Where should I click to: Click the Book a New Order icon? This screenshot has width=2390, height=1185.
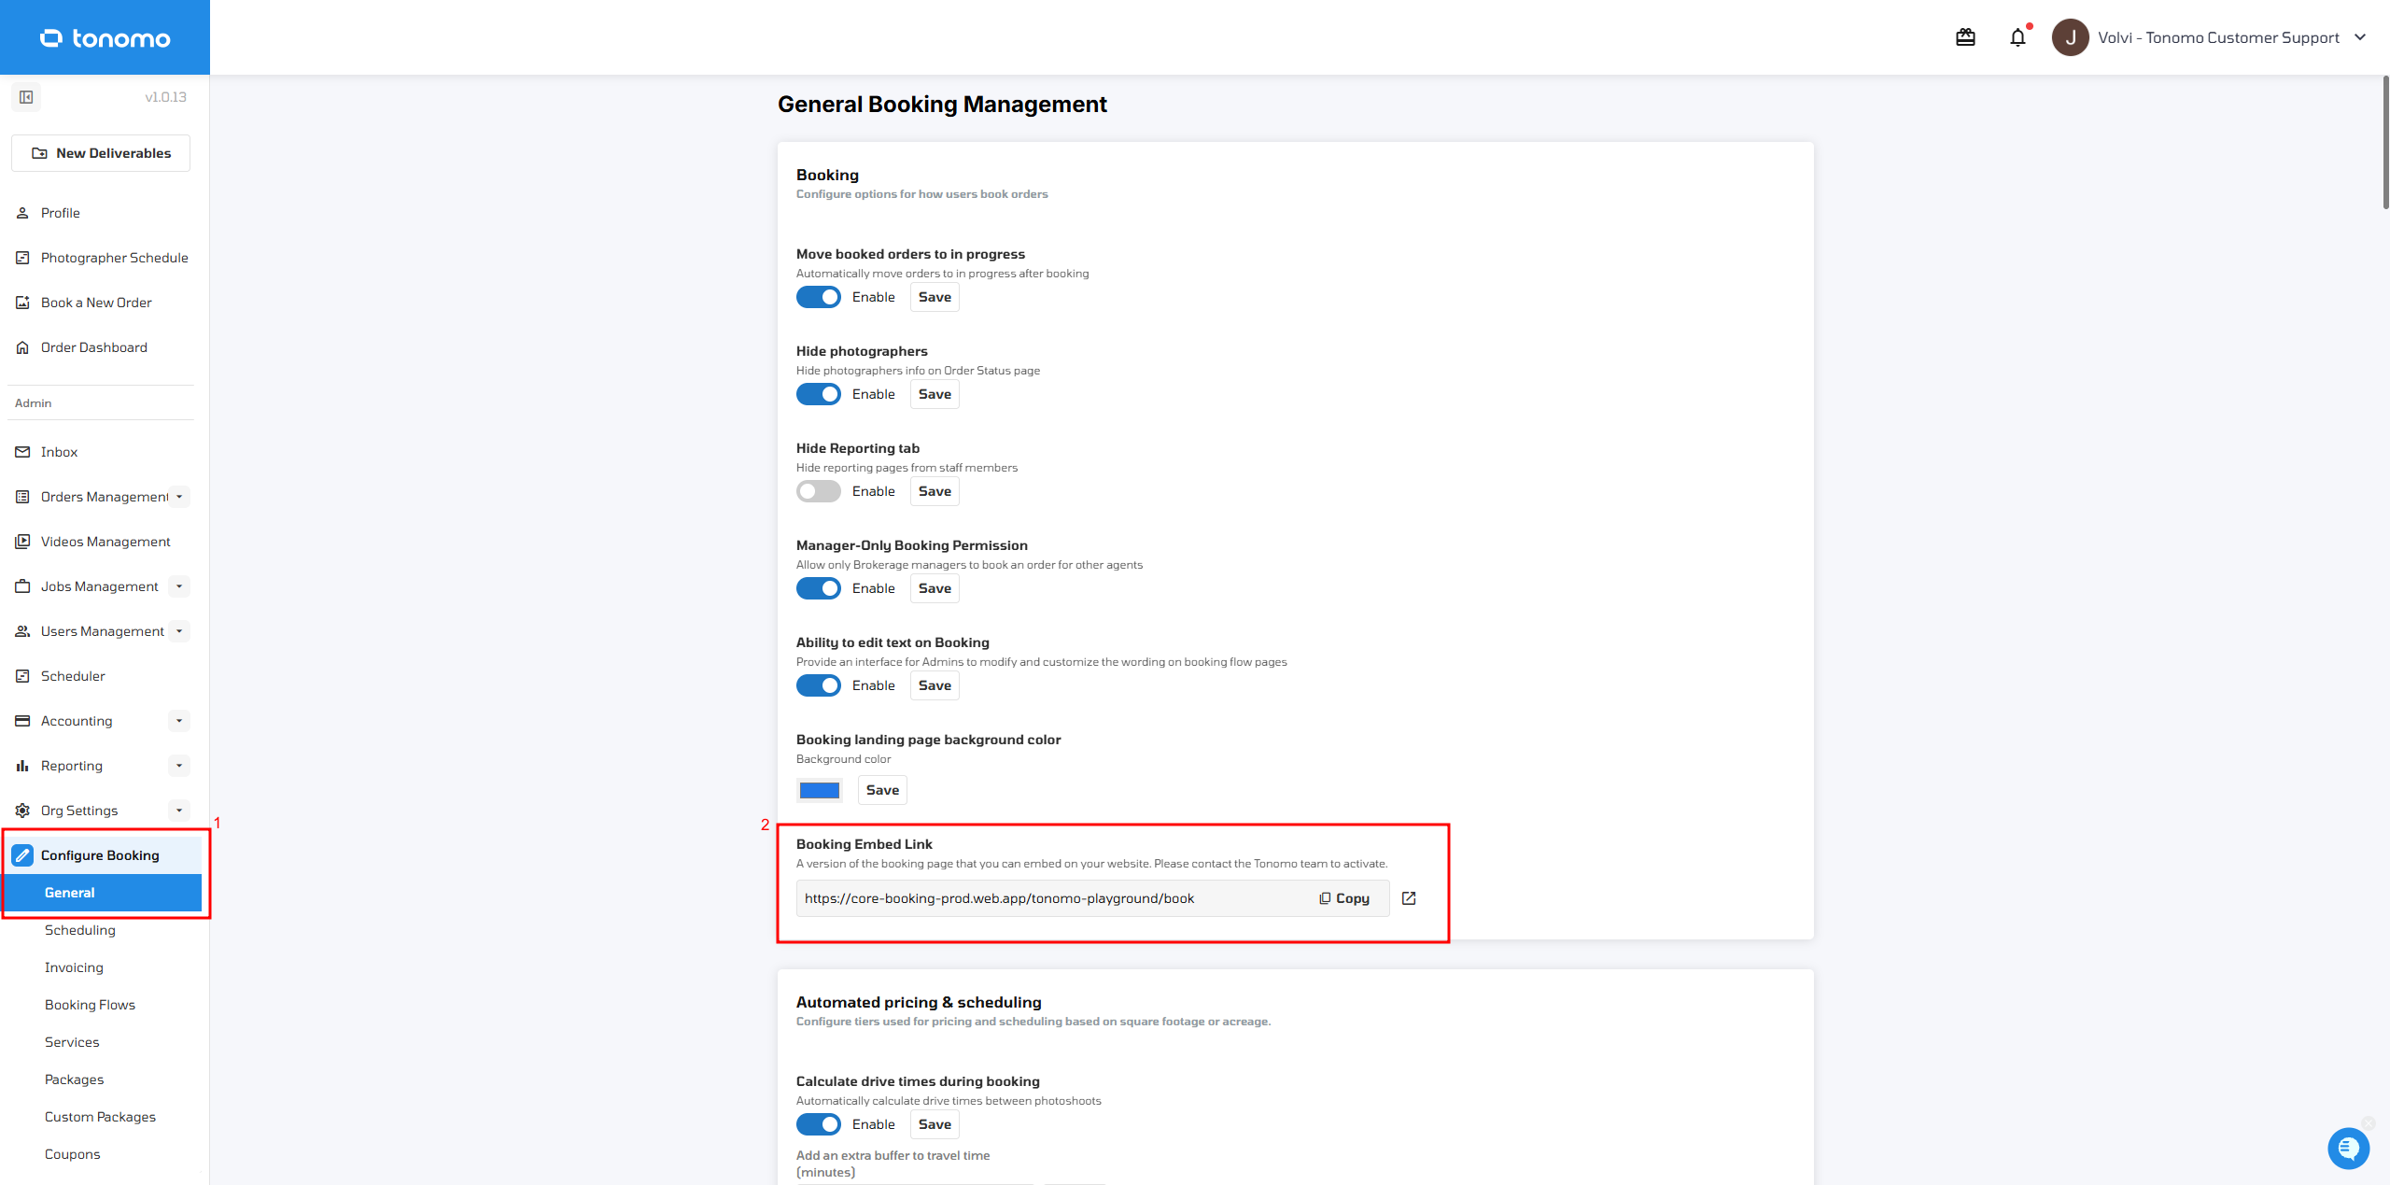click(22, 303)
